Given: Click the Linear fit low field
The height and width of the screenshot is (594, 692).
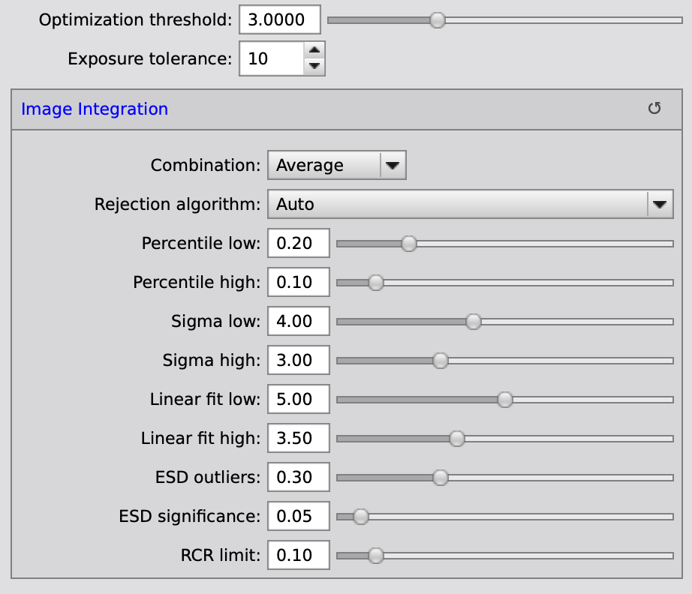Looking at the screenshot, I should tap(298, 399).
